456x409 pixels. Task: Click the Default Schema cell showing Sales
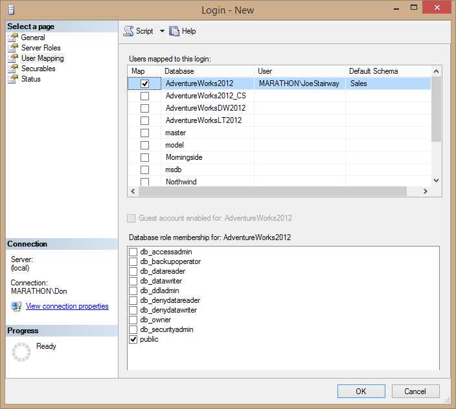click(x=388, y=83)
